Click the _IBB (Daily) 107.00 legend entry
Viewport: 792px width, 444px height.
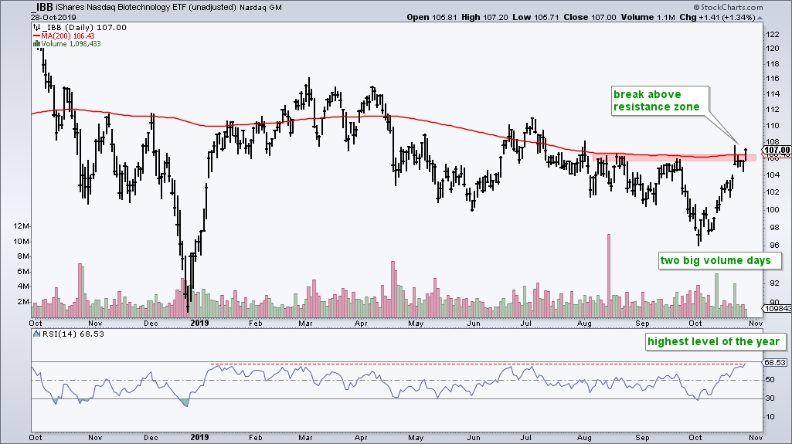tap(84, 28)
